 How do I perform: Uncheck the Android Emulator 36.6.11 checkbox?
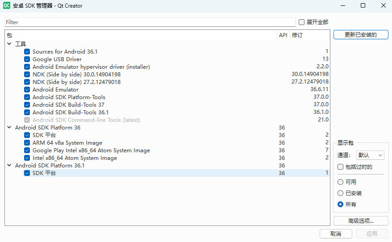coord(27,89)
